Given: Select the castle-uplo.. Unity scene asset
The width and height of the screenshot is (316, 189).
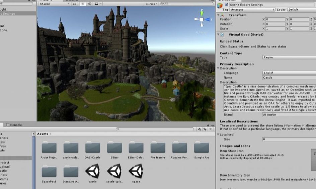Looking at the screenshot, I should tap(114, 173).
